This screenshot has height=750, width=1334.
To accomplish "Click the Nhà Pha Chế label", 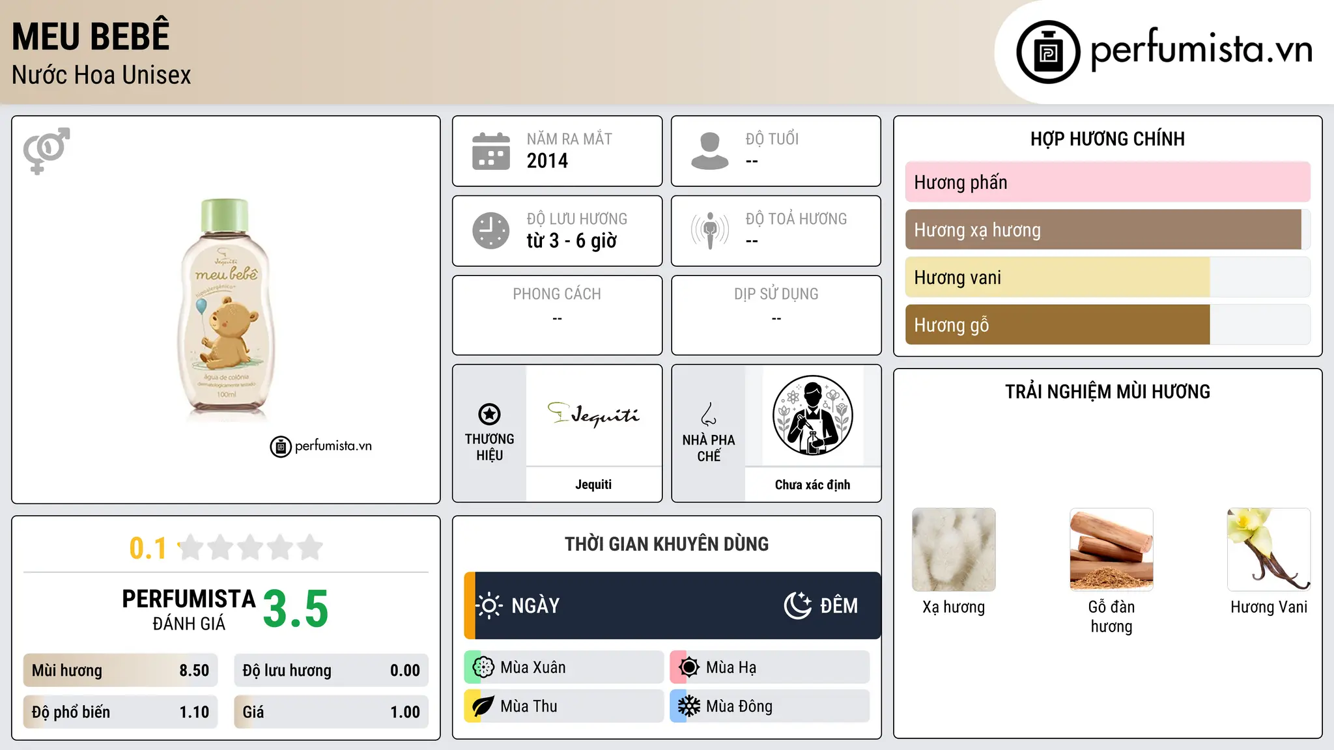I will pyautogui.click(x=709, y=448).
